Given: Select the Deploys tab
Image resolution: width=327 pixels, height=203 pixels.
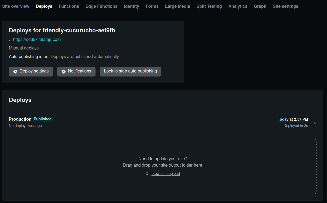Looking at the screenshot, I should coord(44,6).
